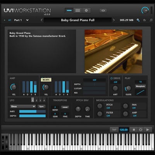Open the AMP modulation Off source

[134, 116]
